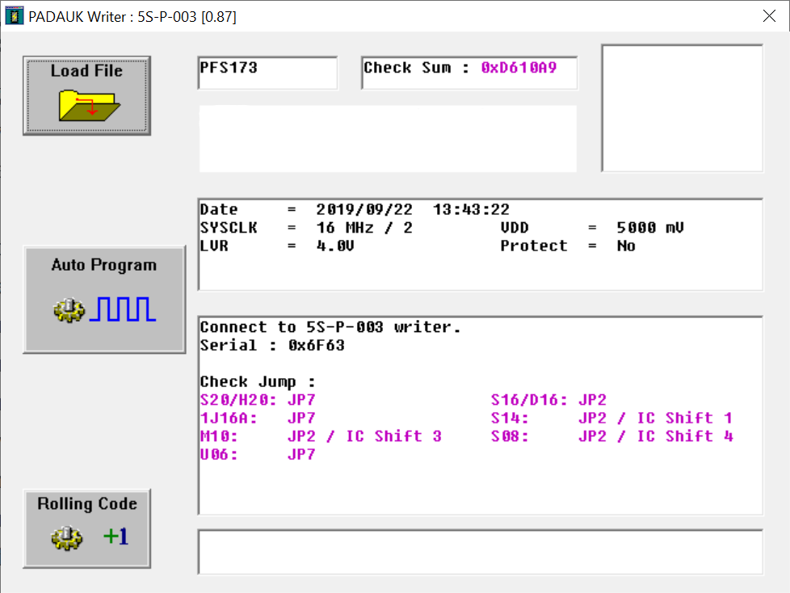The height and width of the screenshot is (593, 790).
Task: Click the Serial : 0x6F63 log line
Action: [272, 345]
